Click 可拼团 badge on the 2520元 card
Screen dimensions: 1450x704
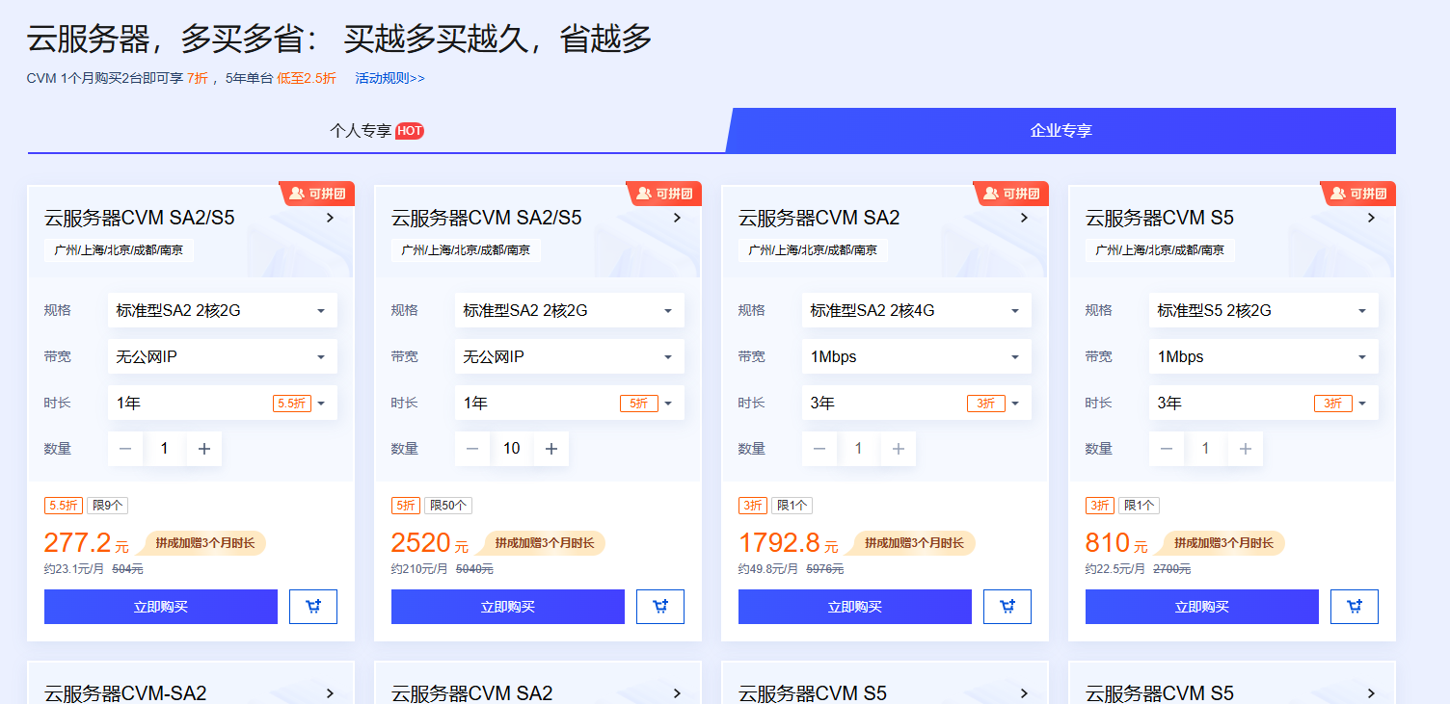(x=664, y=194)
